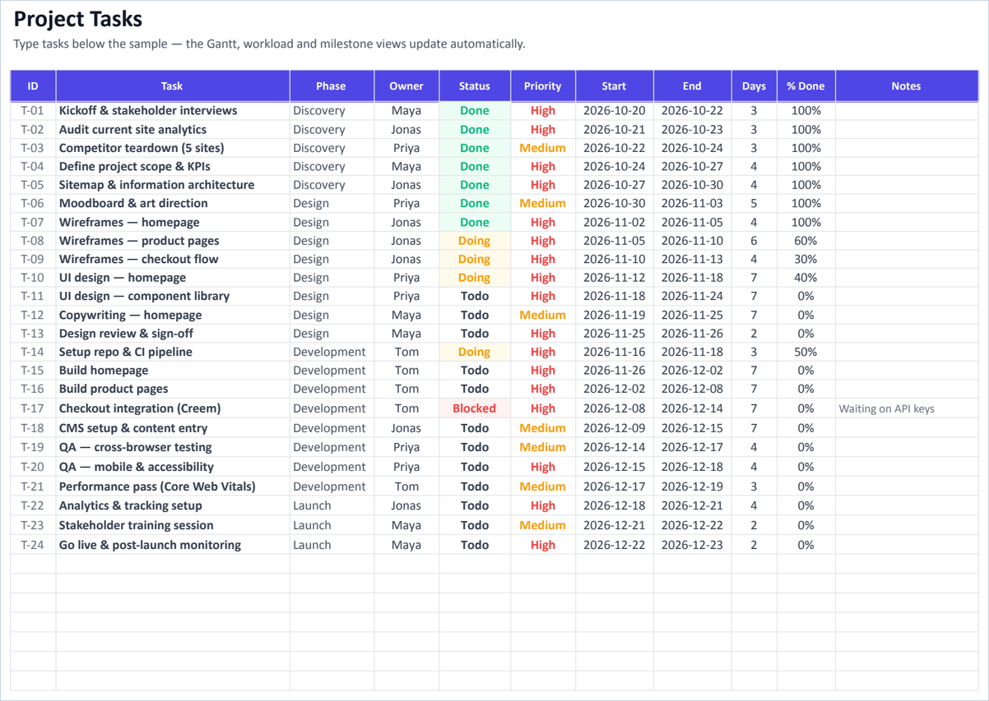
Task: Select the Notes column header
Action: coord(906,85)
